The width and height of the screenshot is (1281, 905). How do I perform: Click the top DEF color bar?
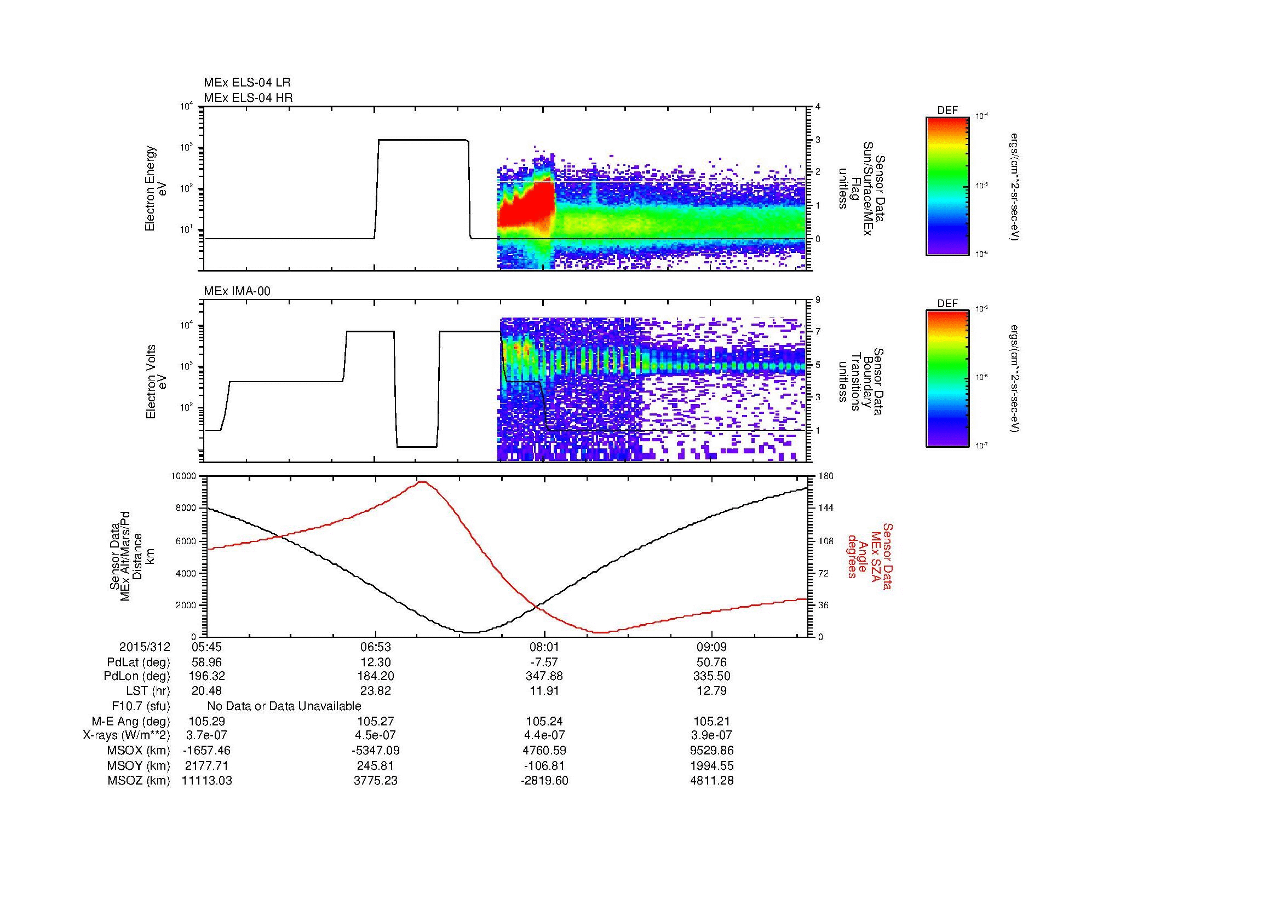click(x=947, y=186)
